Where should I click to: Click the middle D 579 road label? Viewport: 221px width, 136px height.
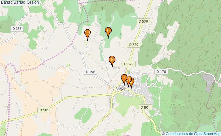point(134,45)
